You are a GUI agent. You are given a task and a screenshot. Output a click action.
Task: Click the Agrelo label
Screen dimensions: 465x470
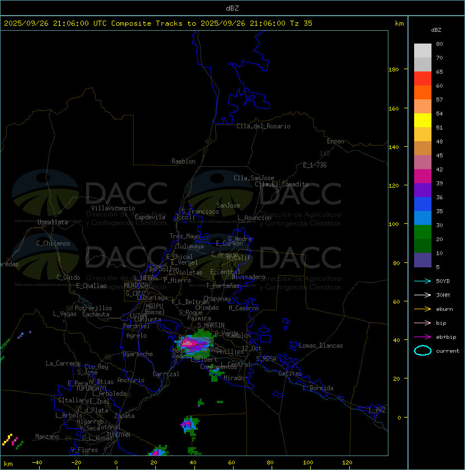click(136, 335)
